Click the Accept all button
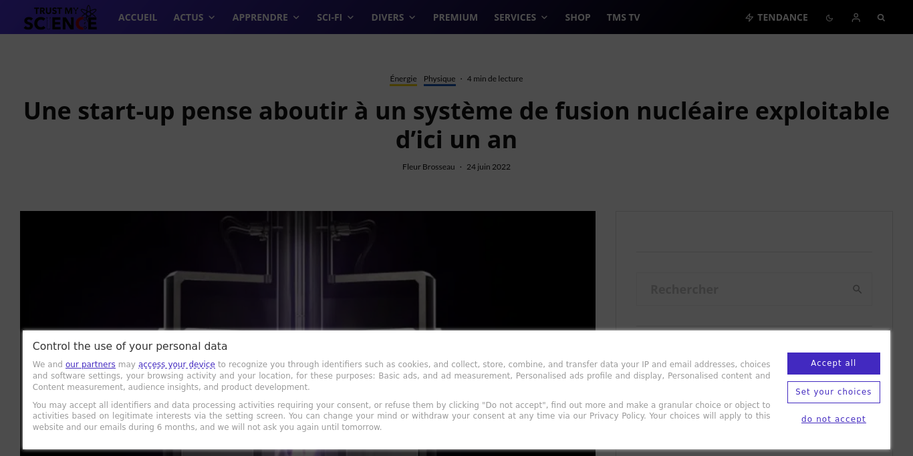913x456 pixels. point(833,363)
